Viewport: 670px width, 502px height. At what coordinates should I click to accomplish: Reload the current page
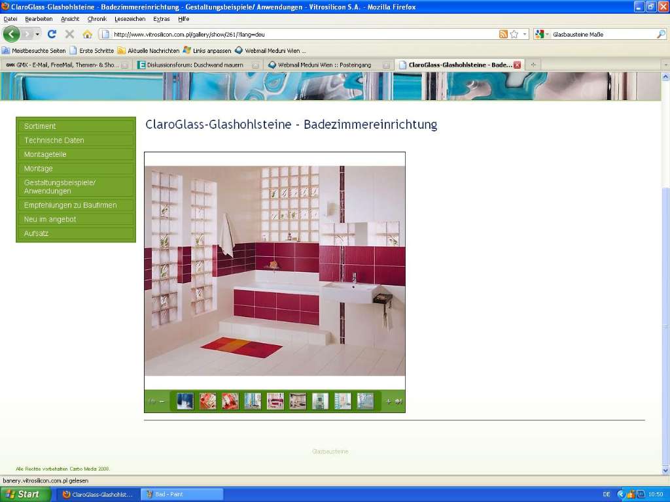52,34
